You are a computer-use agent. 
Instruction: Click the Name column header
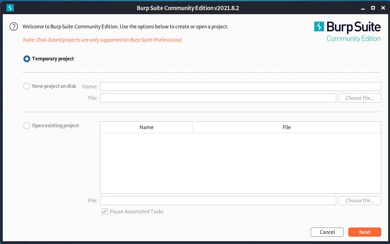click(146, 127)
